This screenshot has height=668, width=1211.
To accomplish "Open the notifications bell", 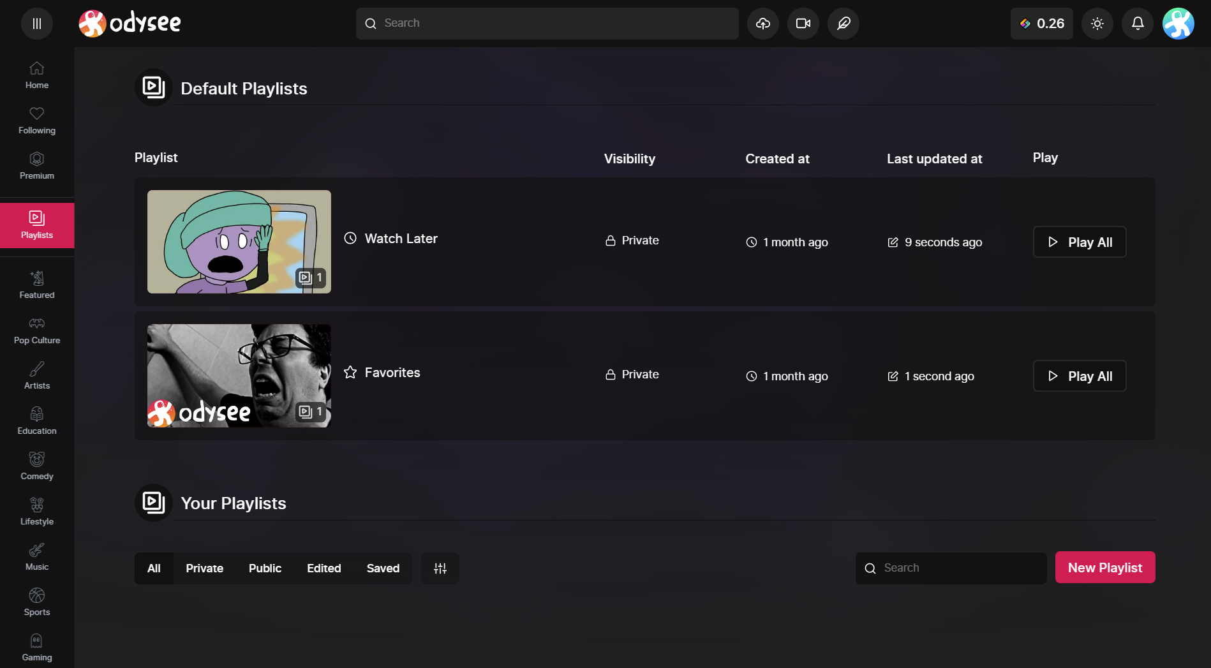I will coord(1138,24).
